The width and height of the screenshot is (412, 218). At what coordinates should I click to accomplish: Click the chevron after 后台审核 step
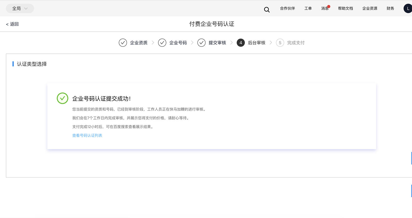click(x=271, y=43)
